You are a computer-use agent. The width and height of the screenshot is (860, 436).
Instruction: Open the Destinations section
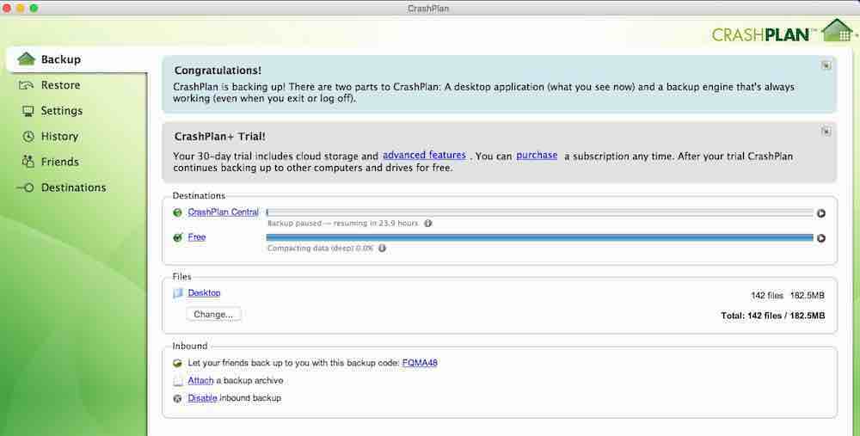click(73, 187)
